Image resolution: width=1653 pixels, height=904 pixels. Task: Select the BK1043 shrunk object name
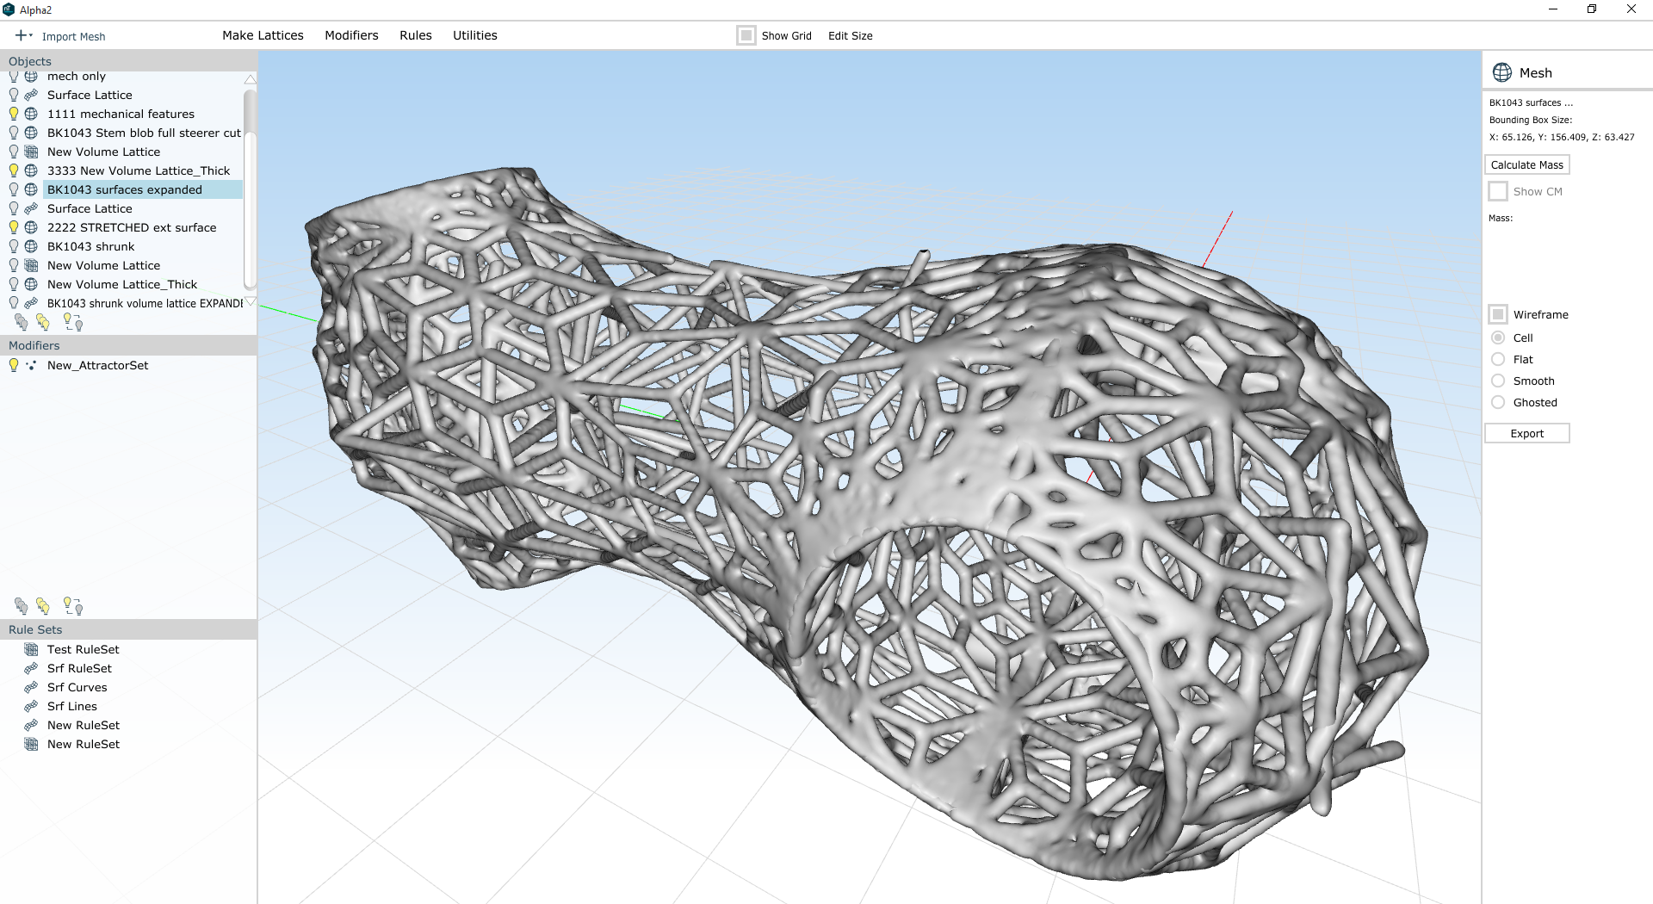coord(90,246)
